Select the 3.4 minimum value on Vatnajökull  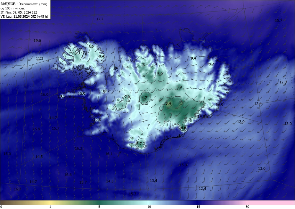(168, 103)
